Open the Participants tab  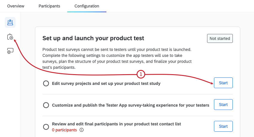pos(49,6)
